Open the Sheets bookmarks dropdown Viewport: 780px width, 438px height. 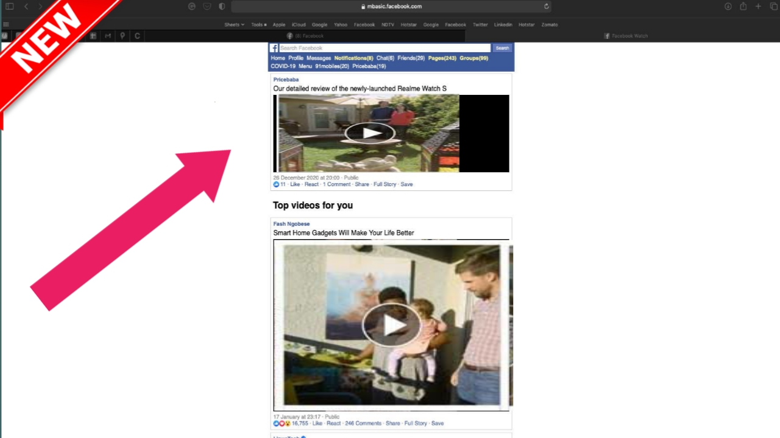[x=234, y=24]
